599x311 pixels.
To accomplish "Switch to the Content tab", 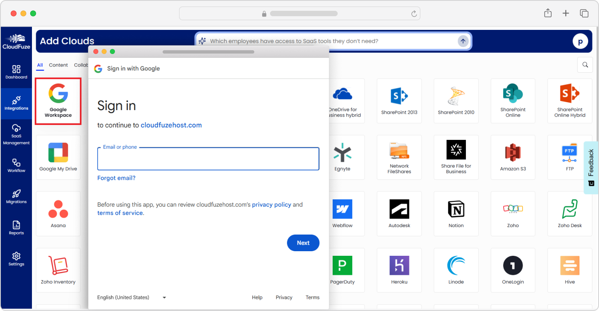I will [x=58, y=65].
